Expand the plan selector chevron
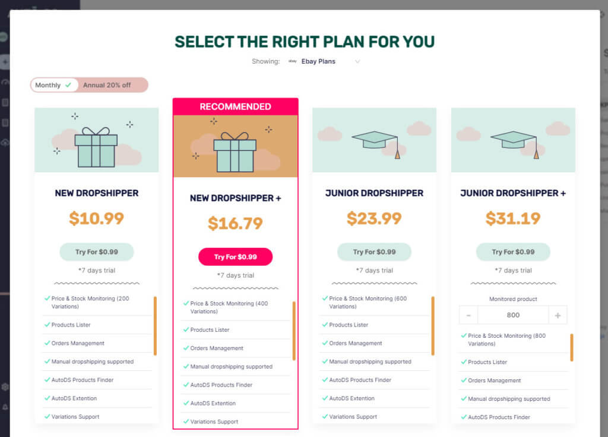 point(358,61)
